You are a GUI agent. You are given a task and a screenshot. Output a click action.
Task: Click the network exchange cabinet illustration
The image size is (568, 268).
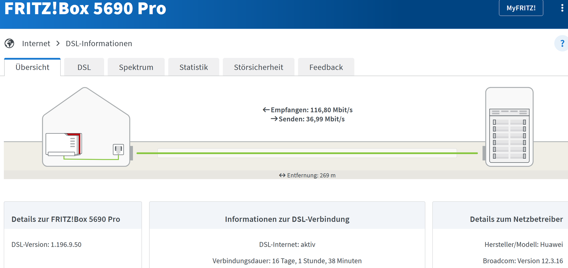tap(509, 127)
